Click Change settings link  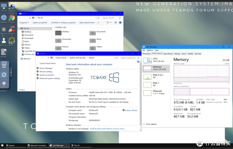(131, 110)
